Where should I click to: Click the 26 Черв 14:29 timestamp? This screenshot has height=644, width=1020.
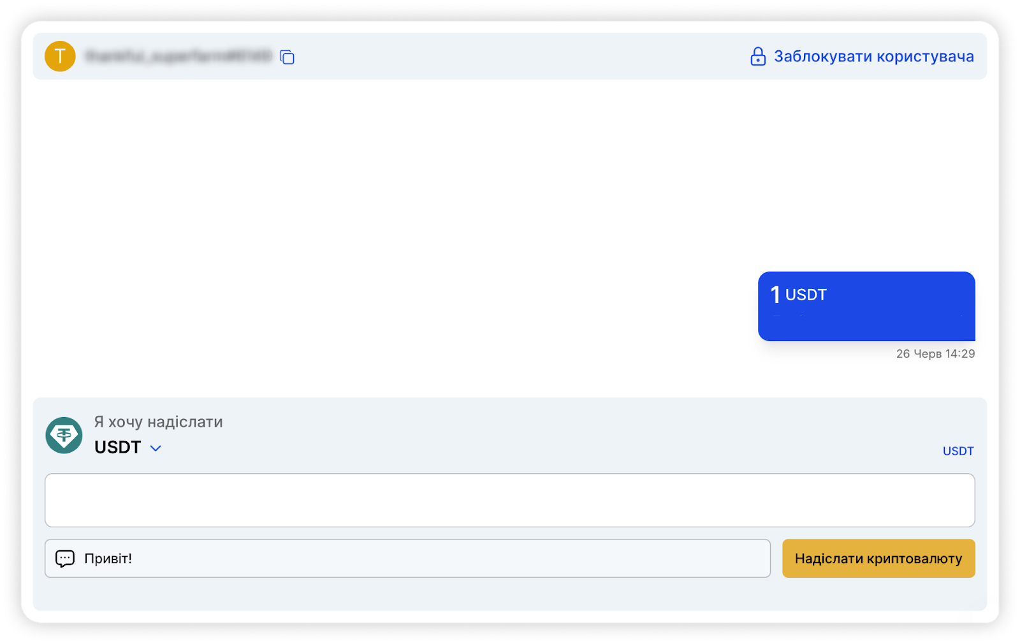point(935,354)
